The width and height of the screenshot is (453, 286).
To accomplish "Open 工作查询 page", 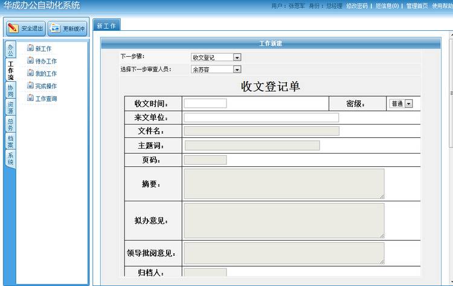I will click(46, 99).
